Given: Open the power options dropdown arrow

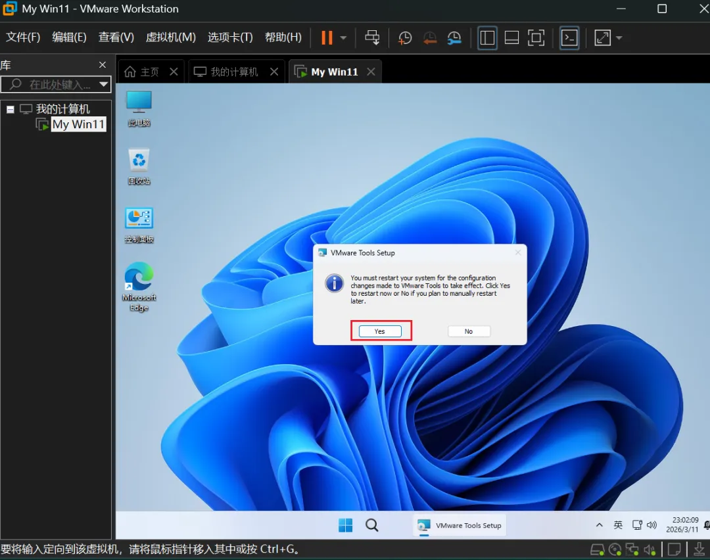Looking at the screenshot, I should click(343, 38).
